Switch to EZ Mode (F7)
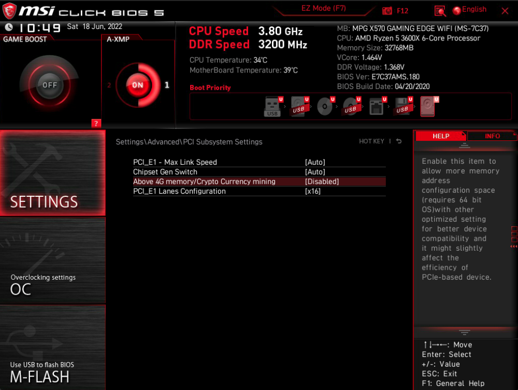The width and height of the screenshot is (518, 390). [x=323, y=8]
